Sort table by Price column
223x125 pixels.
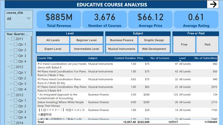tap(140, 58)
